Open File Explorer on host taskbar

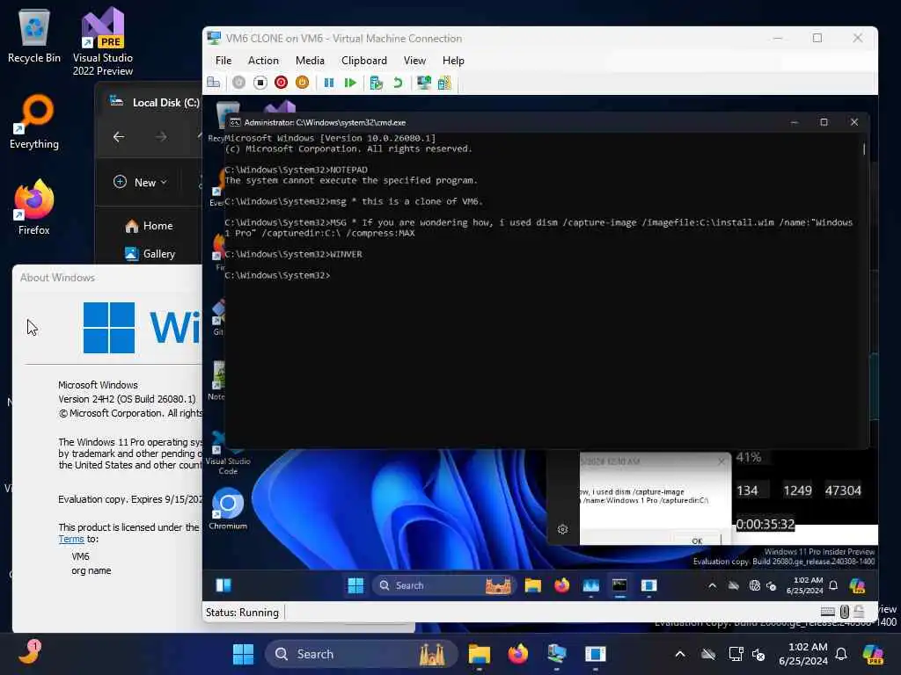[x=479, y=654]
